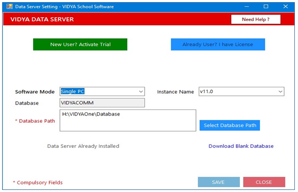Click the Software Mode label
The image size is (298, 192).
pyautogui.click(x=35, y=92)
